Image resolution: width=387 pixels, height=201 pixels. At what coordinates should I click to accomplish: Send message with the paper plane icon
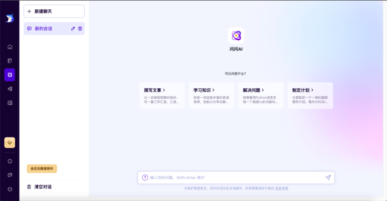click(328, 178)
